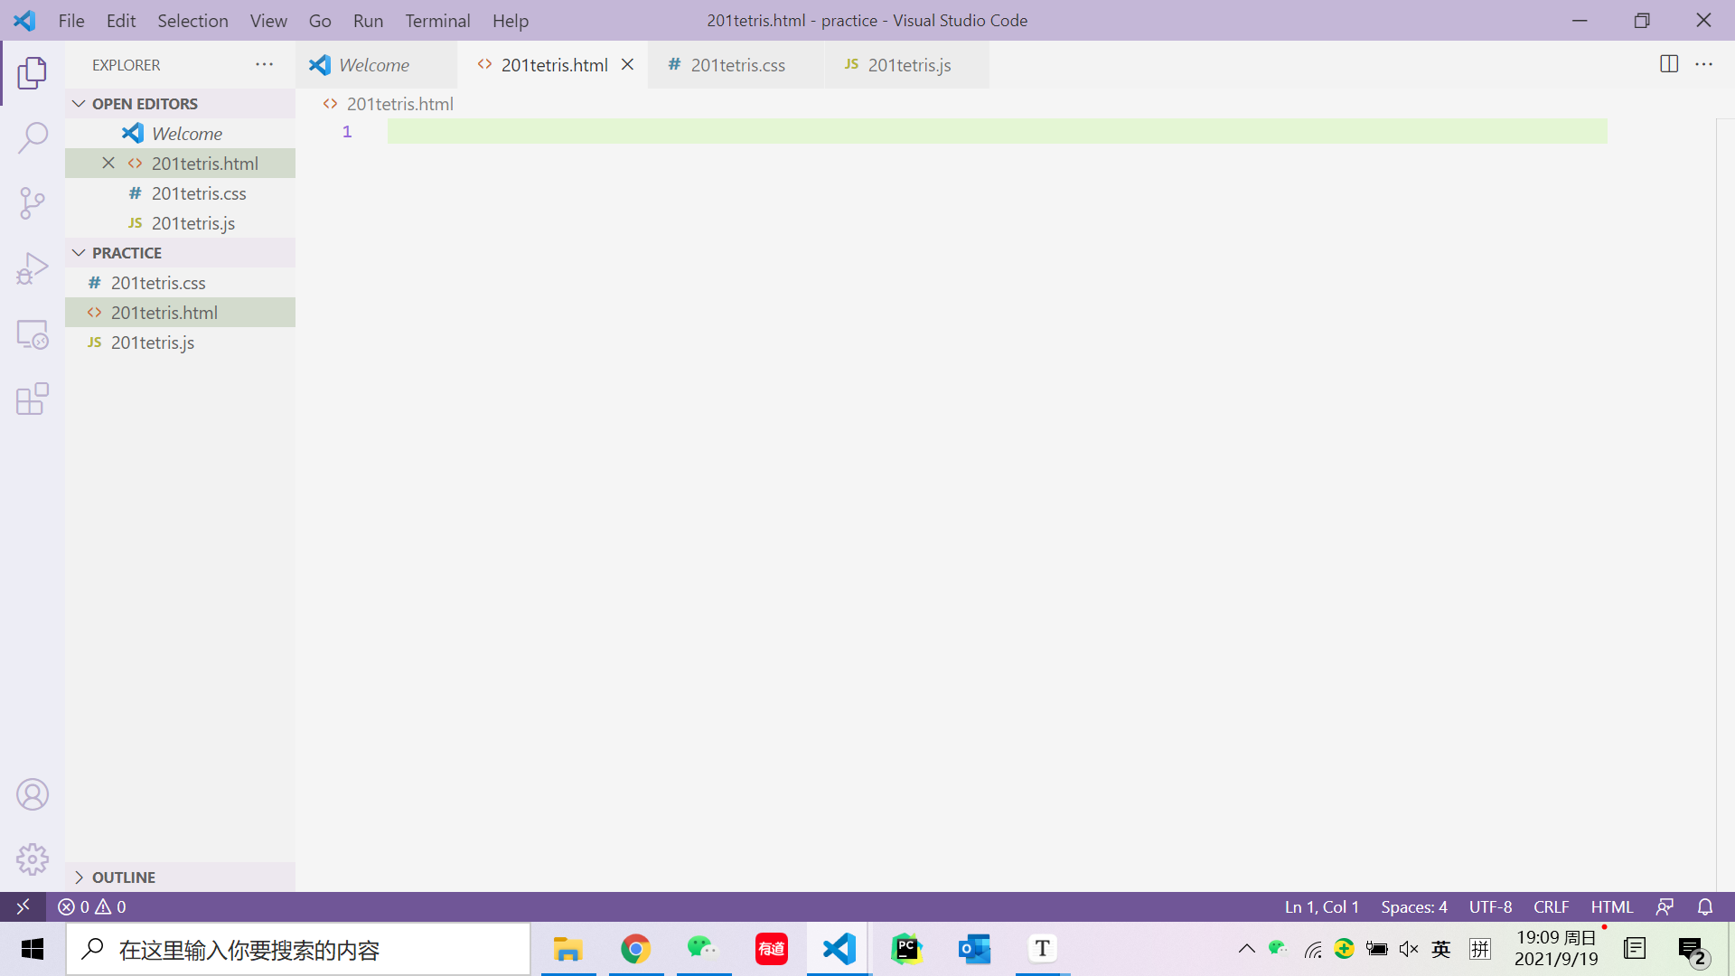The width and height of the screenshot is (1735, 976).
Task: Click the Windows taskbar search box
Action: tap(298, 950)
